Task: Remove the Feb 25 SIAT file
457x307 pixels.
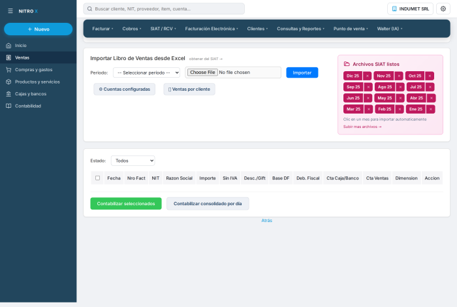Action: 400,109
